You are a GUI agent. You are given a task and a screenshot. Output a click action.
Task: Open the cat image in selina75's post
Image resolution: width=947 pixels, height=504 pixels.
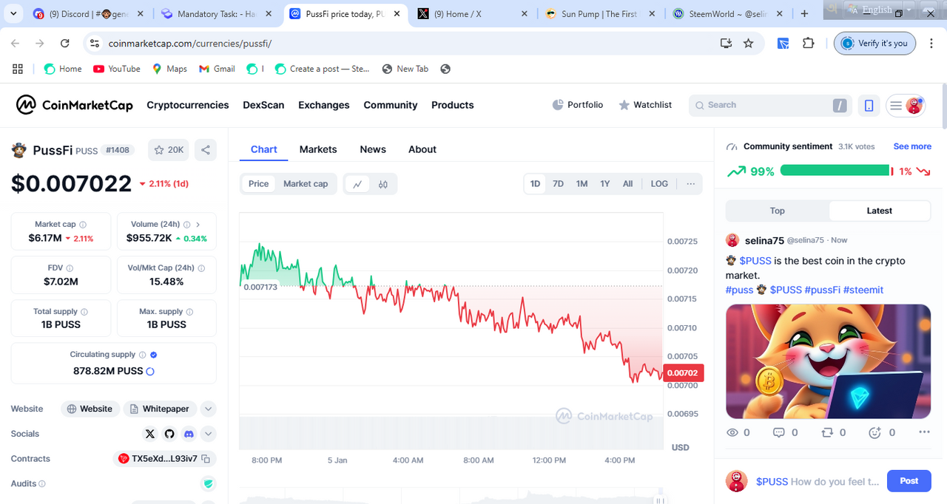click(x=828, y=361)
